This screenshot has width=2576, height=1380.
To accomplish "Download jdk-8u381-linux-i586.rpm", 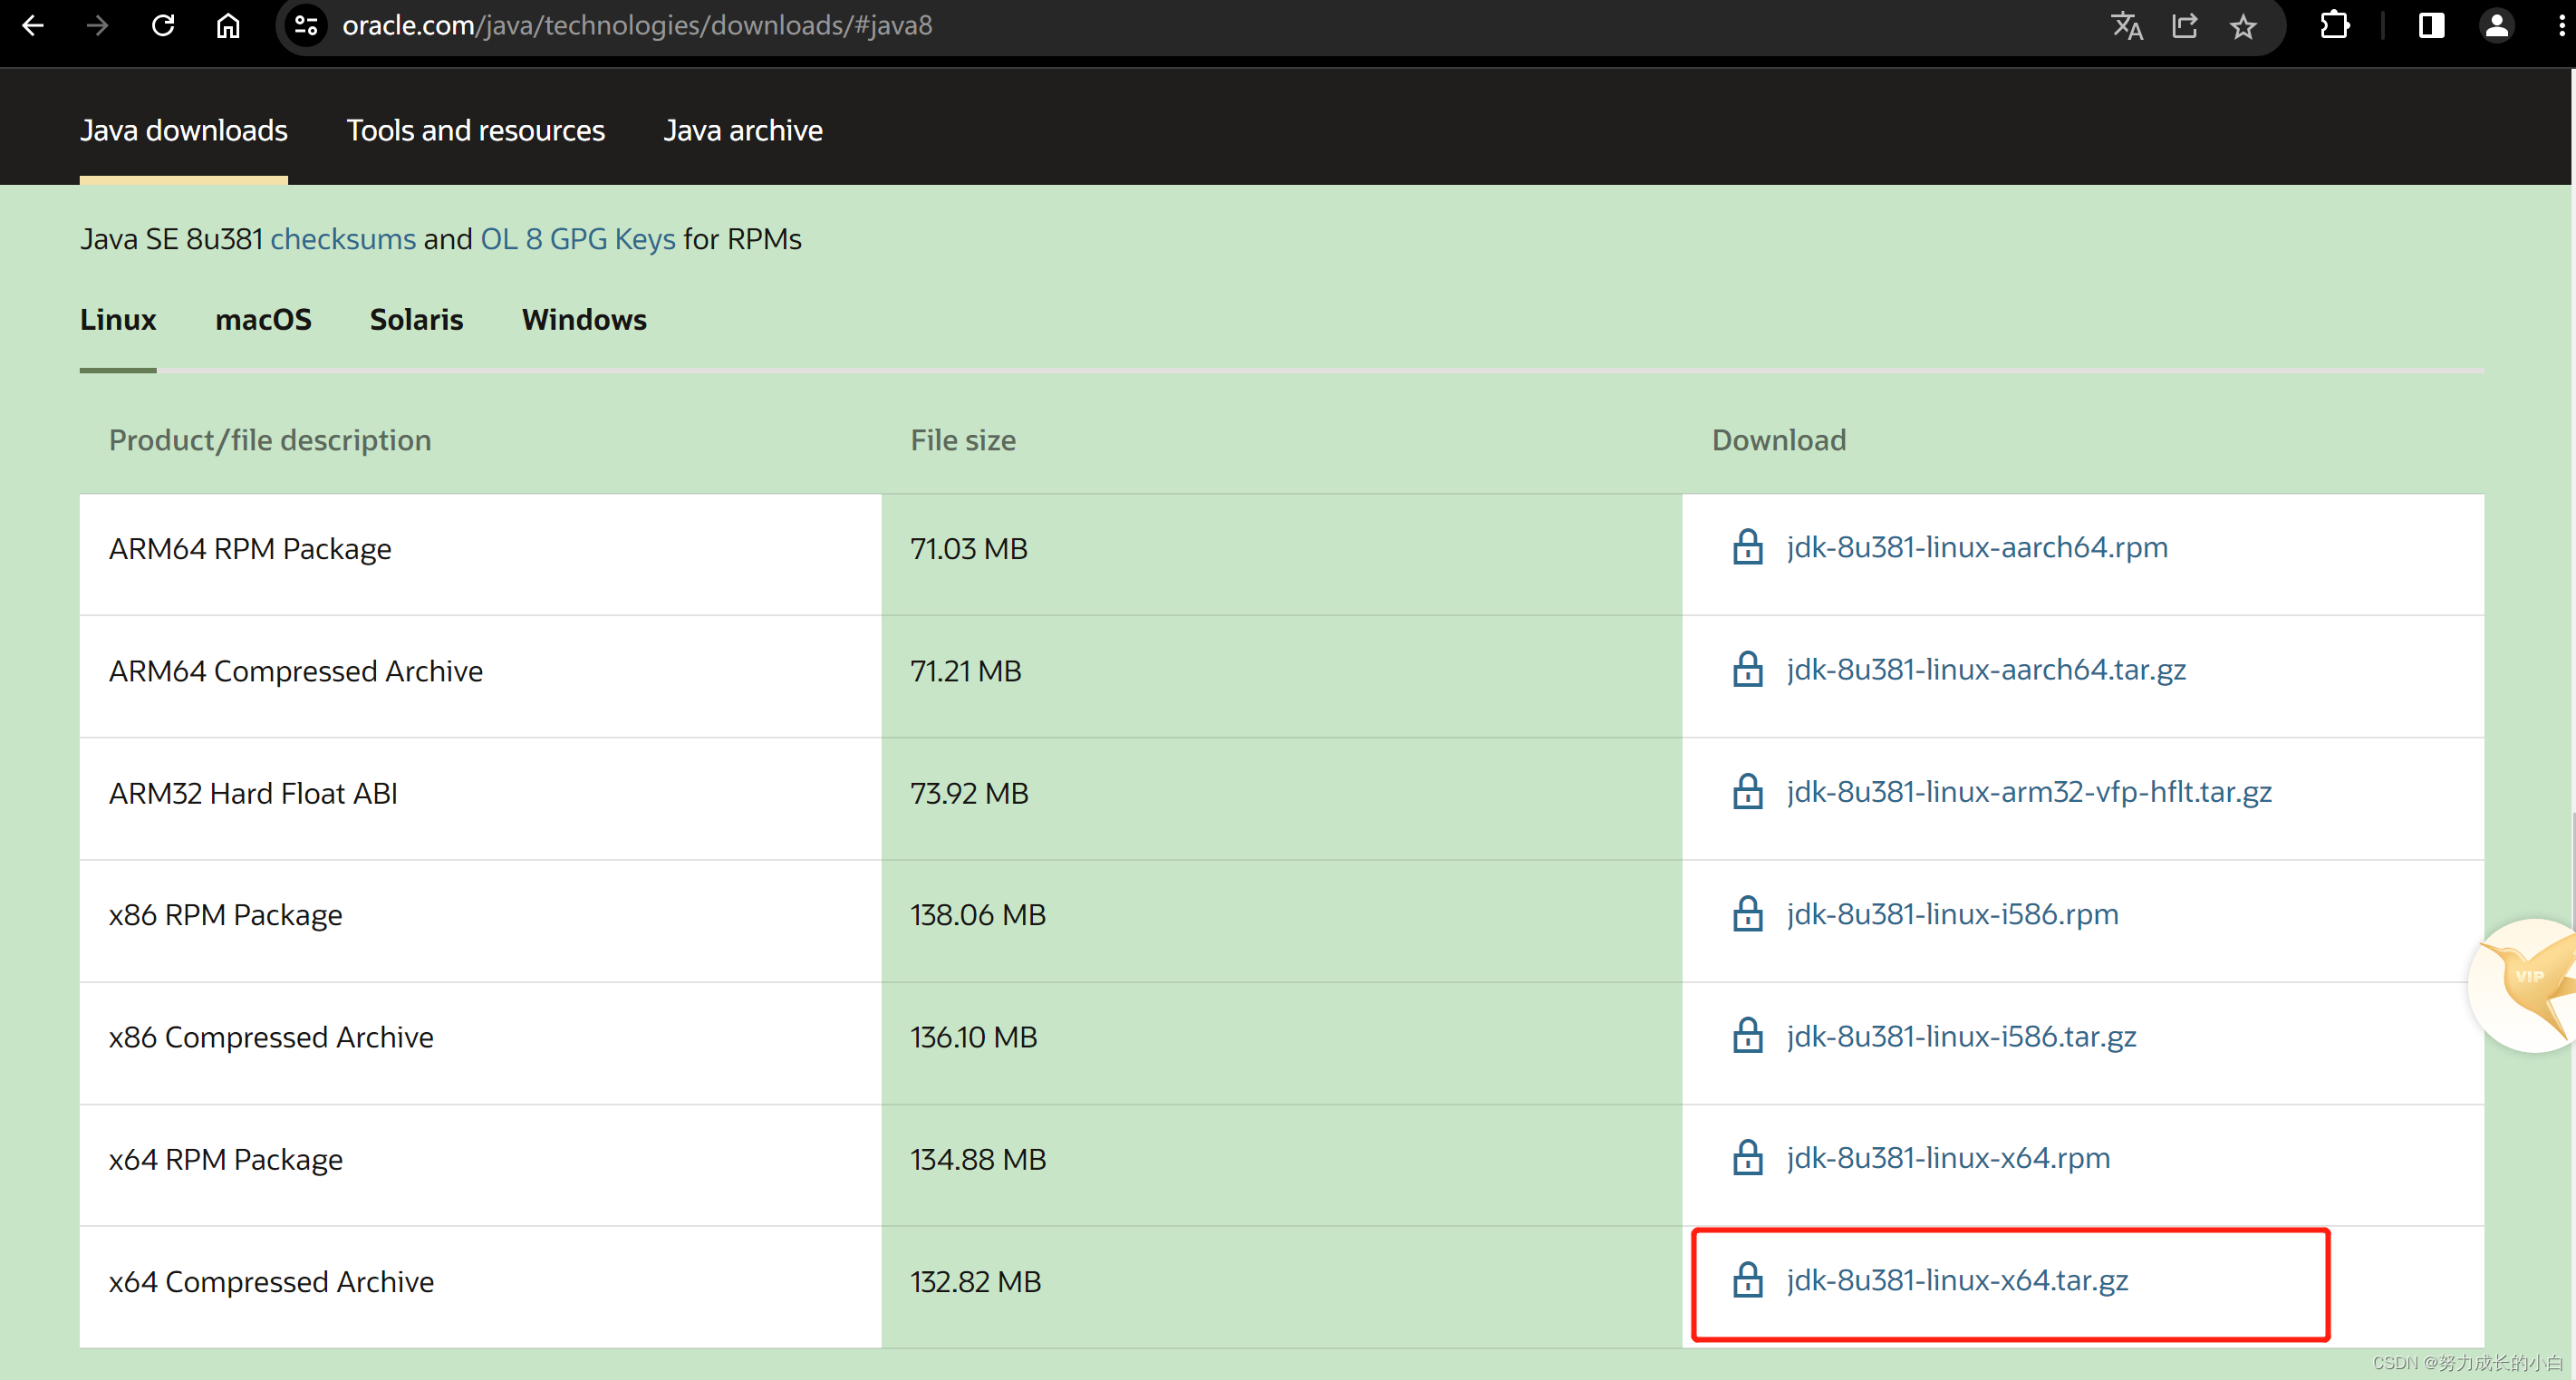I will coord(1952,913).
